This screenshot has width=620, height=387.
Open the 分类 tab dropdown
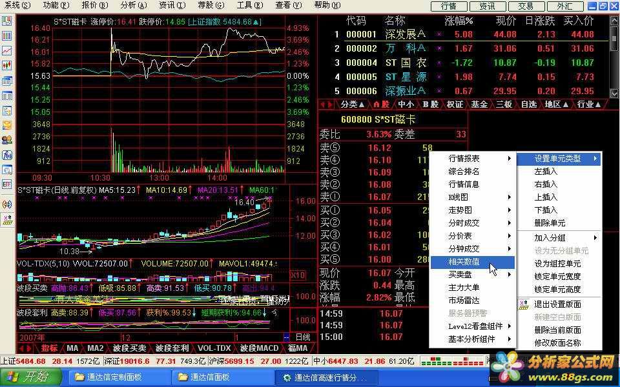[353, 104]
